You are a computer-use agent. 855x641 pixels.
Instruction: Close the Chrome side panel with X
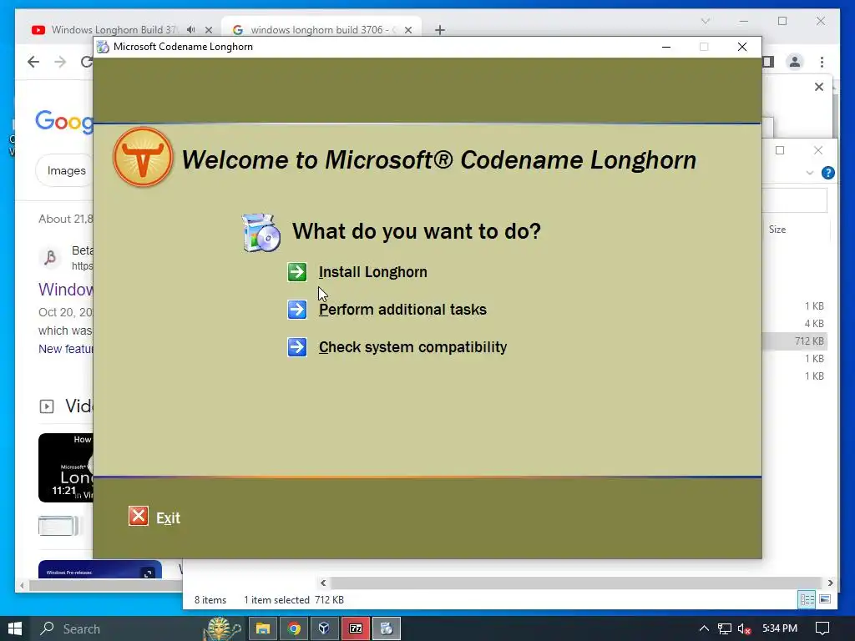[x=819, y=87]
